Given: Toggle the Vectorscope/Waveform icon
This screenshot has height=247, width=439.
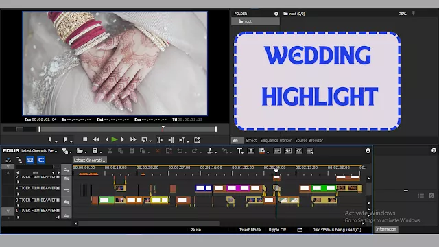Looking at the screenshot, I should [x=299, y=151].
